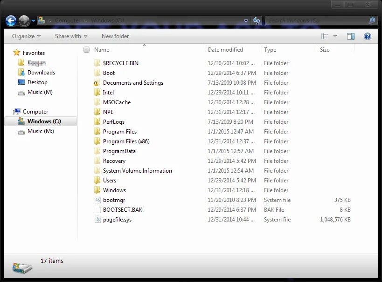Screen dimensions: 382x282
Task: Click the System Volume Information folder icon
Action: click(x=97, y=170)
